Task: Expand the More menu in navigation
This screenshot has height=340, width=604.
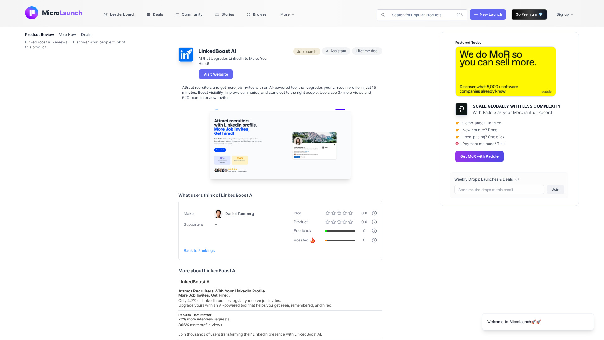Action: click(287, 14)
